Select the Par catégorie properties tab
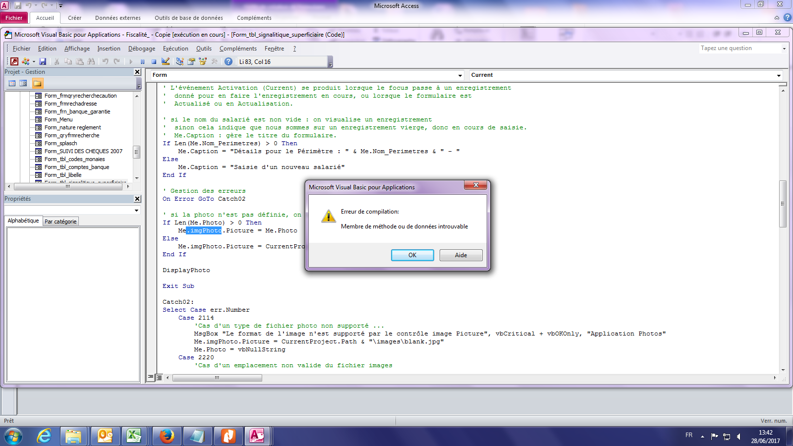 click(60, 222)
